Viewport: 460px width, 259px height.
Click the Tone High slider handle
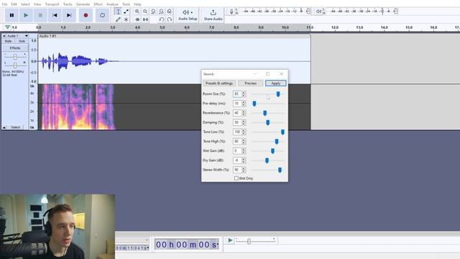[x=277, y=142]
